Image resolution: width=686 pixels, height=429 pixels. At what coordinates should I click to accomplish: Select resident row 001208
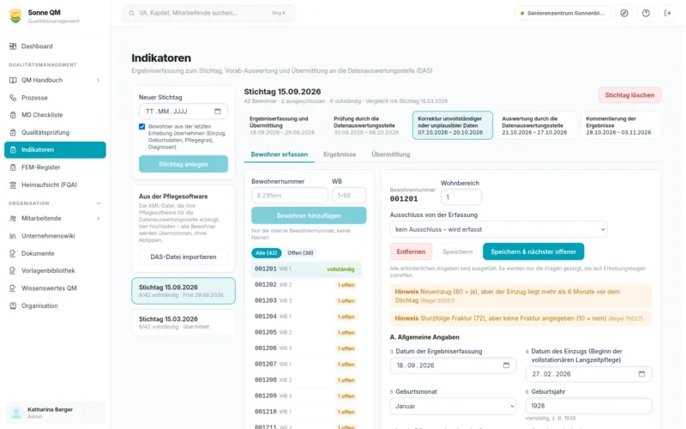point(306,380)
